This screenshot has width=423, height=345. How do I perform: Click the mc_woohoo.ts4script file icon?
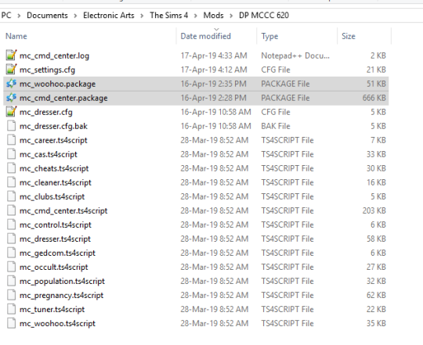coord(11,323)
